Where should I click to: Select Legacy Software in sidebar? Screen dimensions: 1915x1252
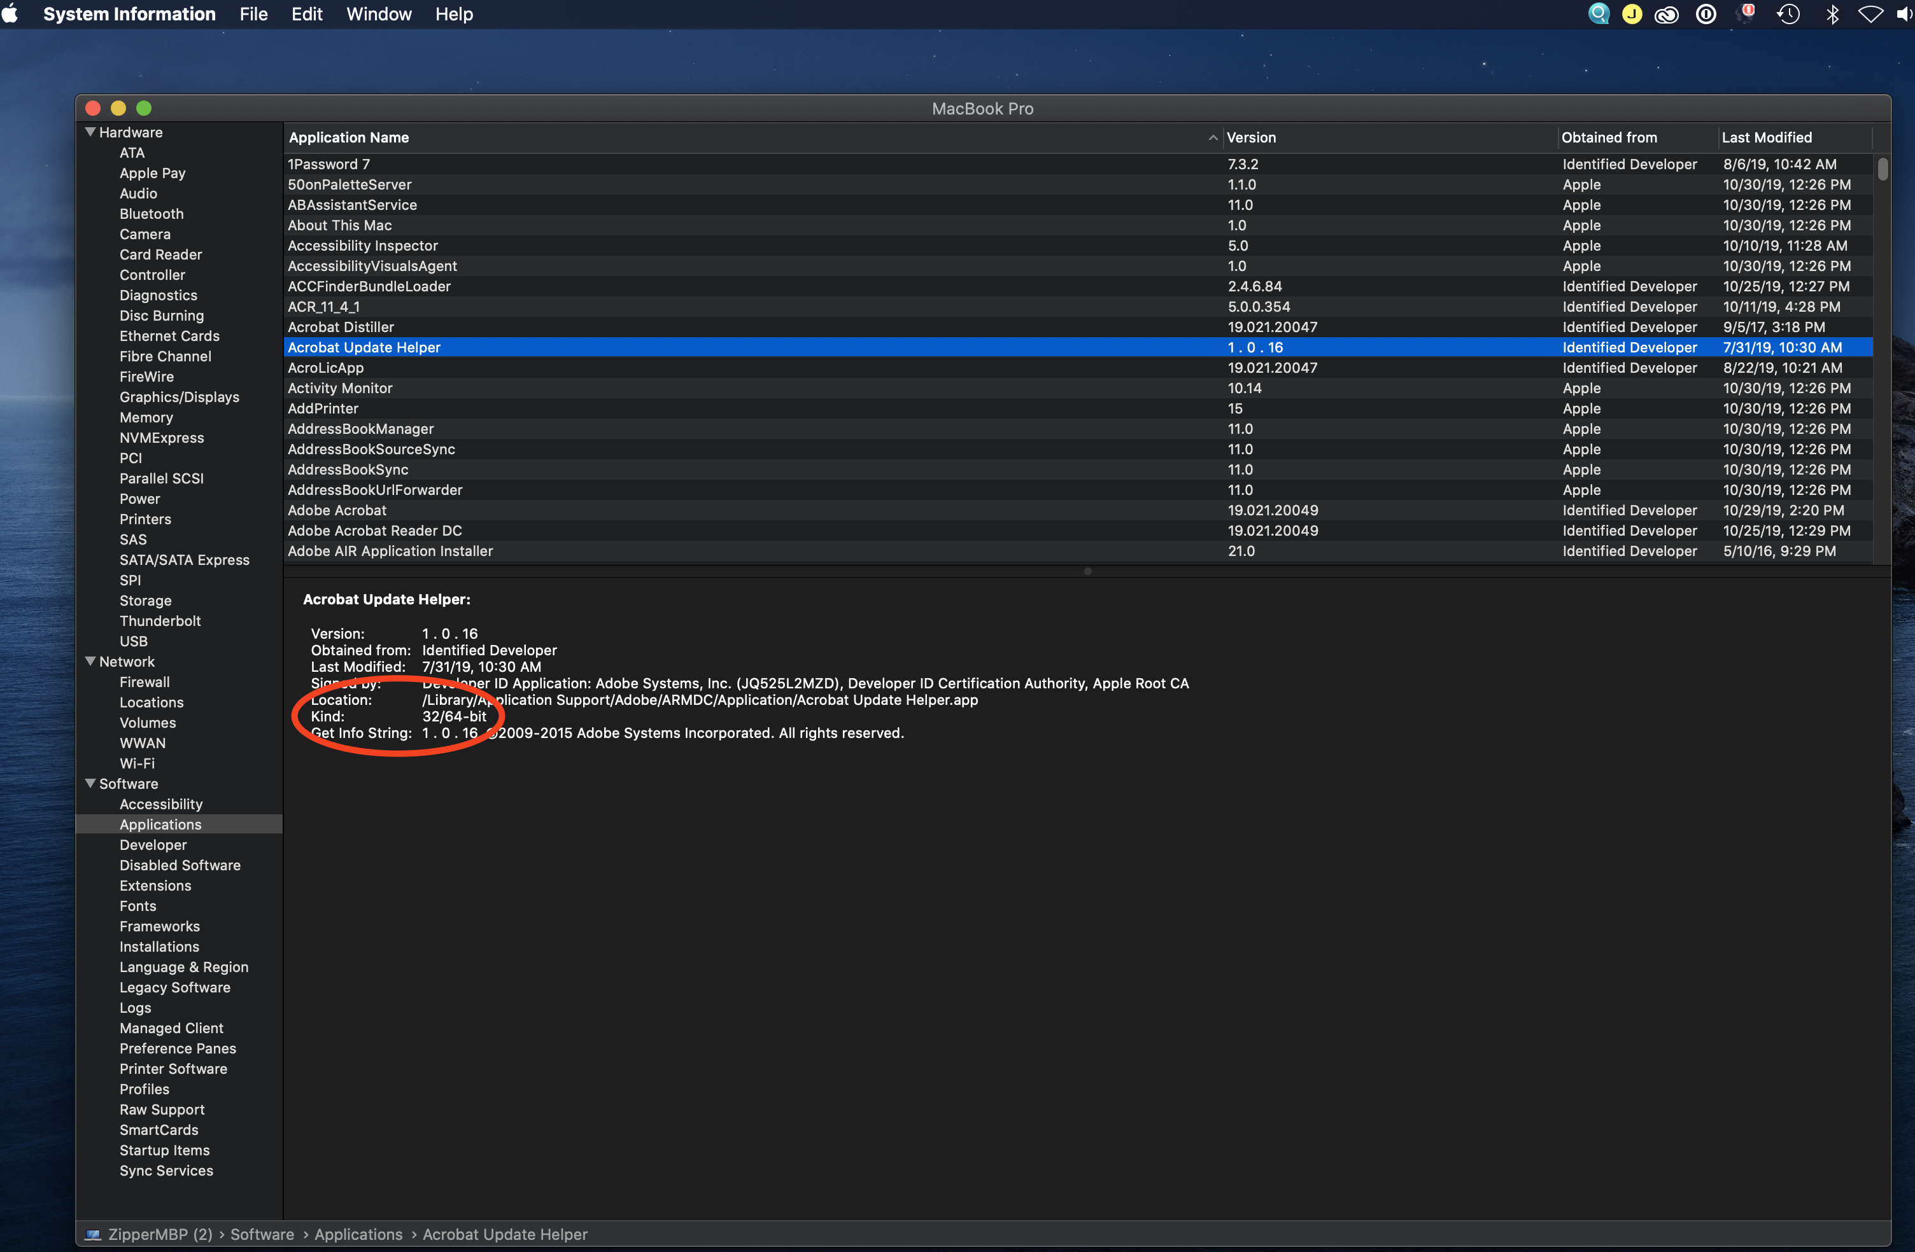[x=174, y=987]
